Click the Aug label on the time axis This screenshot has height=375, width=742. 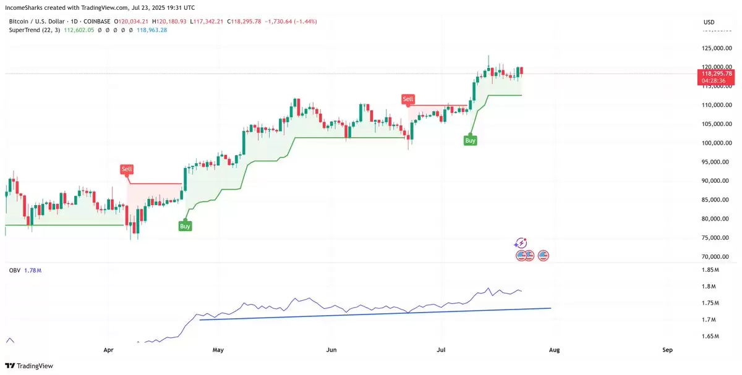pyautogui.click(x=555, y=350)
